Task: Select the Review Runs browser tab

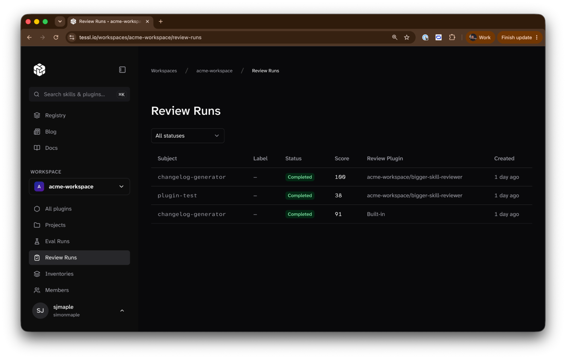Action: pyautogui.click(x=110, y=21)
